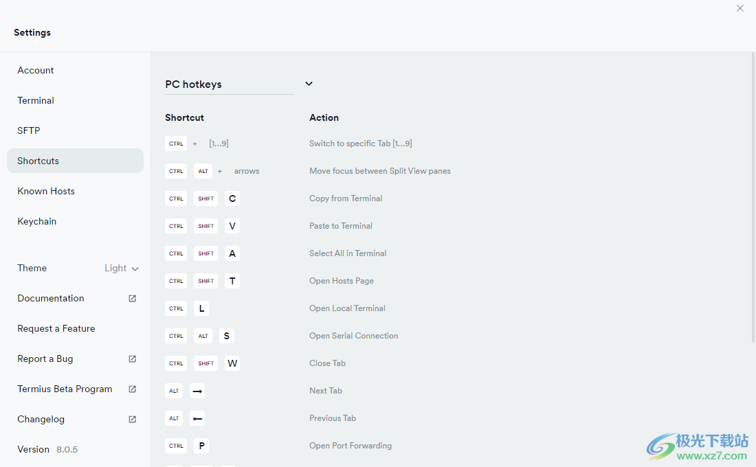The image size is (756, 467).
Task: Click the L key in Open Local Terminal row
Action: pyautogui.click(x=201, y=308)
